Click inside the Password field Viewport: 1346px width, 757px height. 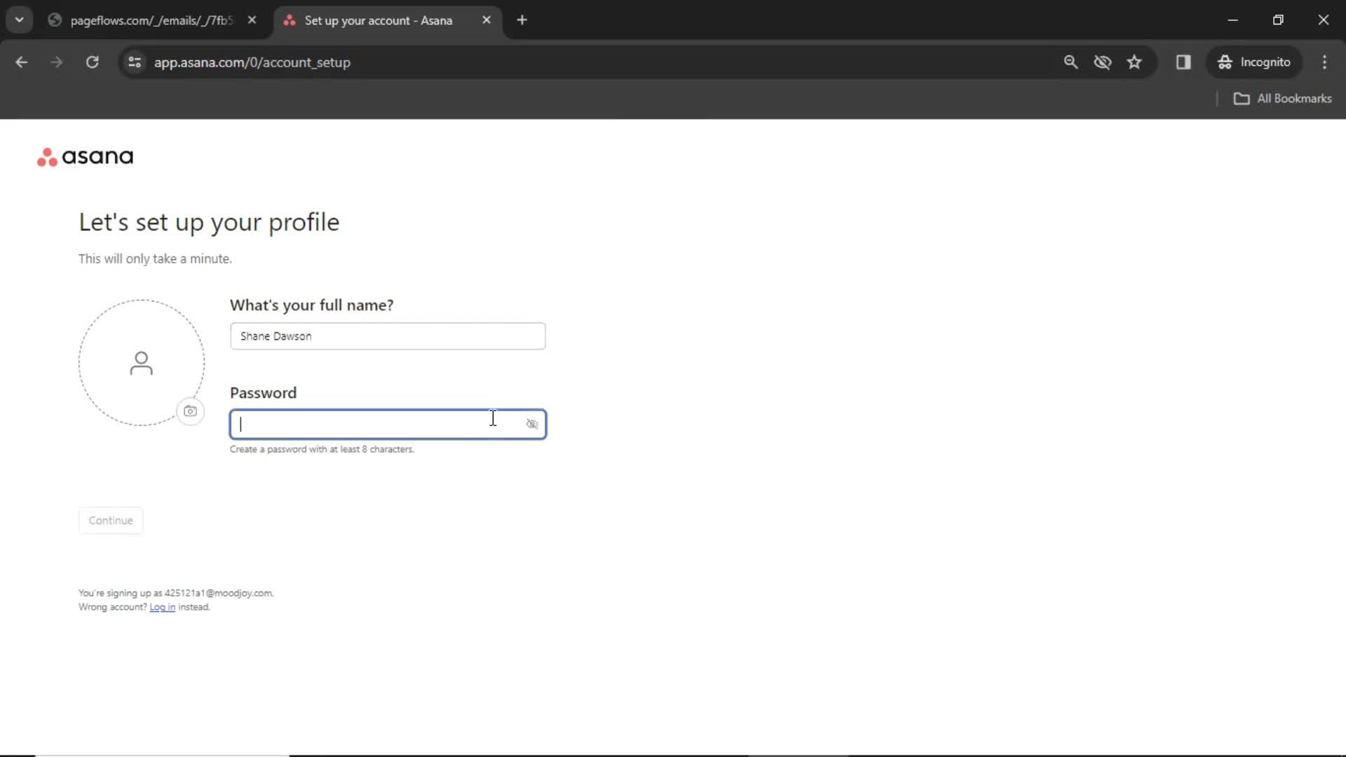tap(388, 424)
